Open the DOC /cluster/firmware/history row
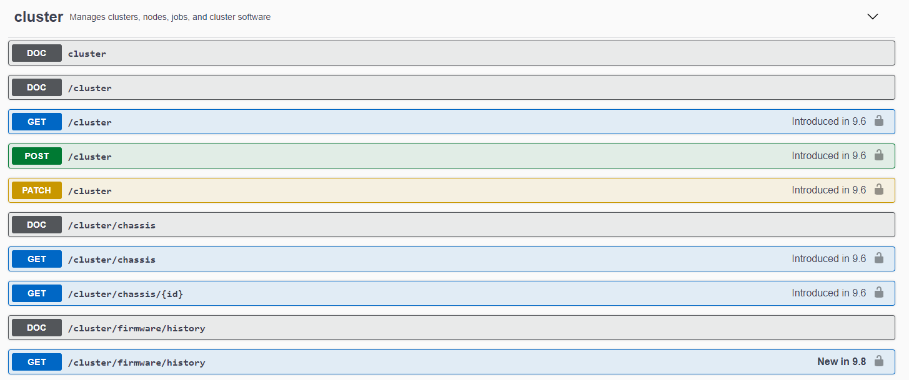This screenshot has height=380, width=909. coord(452,328)
